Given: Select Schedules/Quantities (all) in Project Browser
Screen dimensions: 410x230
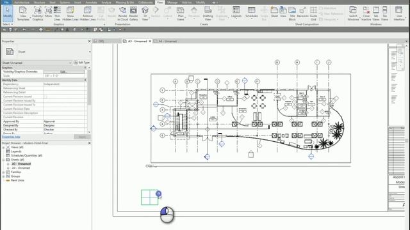Looking at the screenshot, I should click(26, 155).
